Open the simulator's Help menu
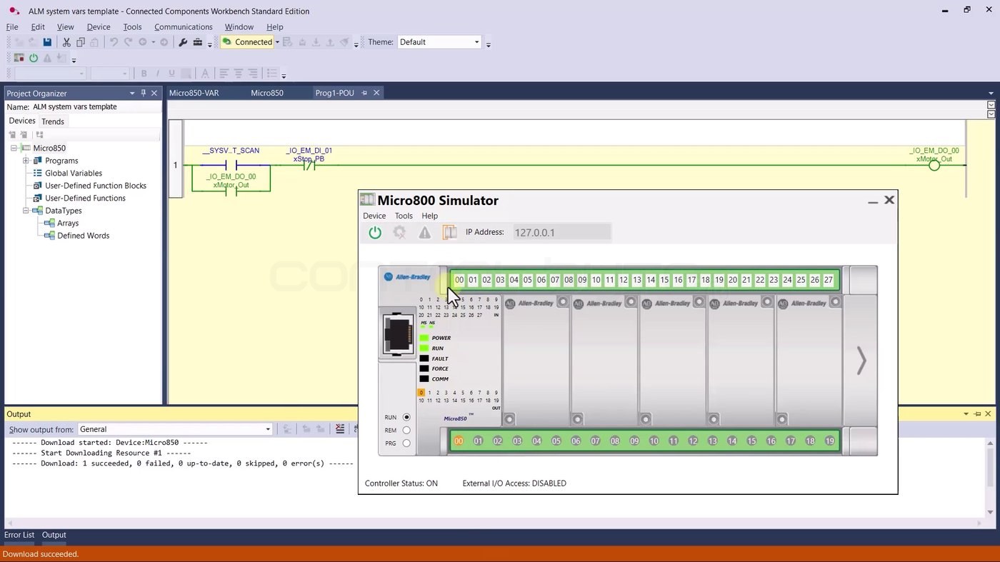 tap(429, 216)
